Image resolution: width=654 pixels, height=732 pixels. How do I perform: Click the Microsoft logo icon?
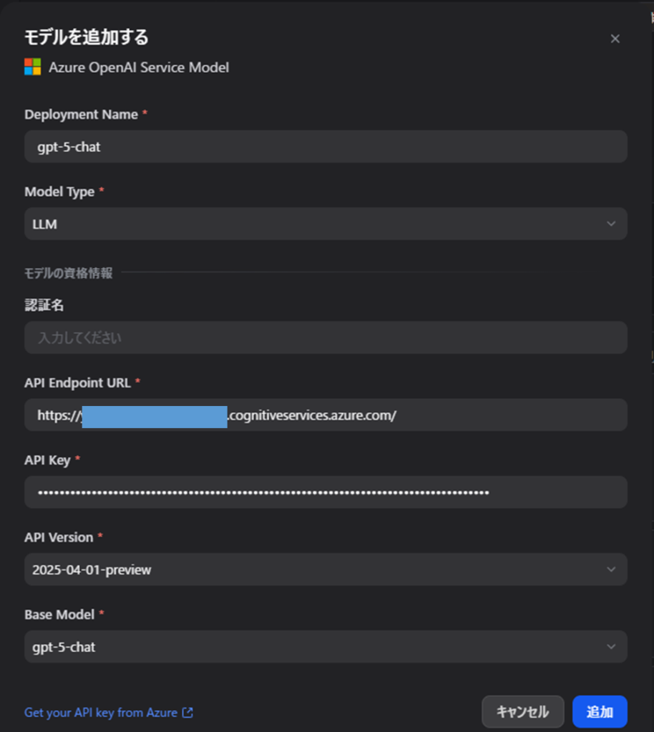[x=33, y=67]
